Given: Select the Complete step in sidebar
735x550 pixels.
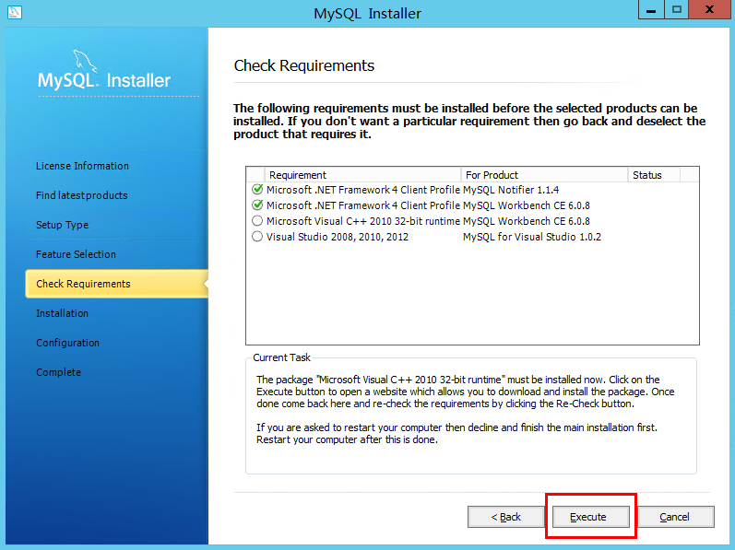Looking at the screenshot, I should [59, 372].
